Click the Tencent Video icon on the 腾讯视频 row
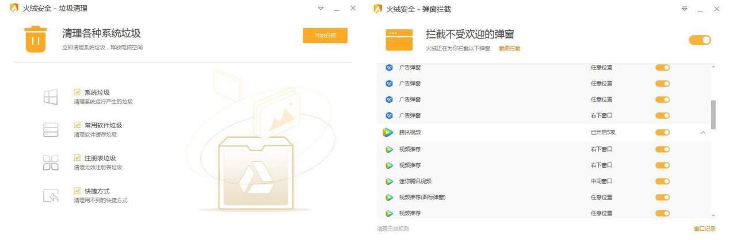729x240 pixels. tap(388, 132)
